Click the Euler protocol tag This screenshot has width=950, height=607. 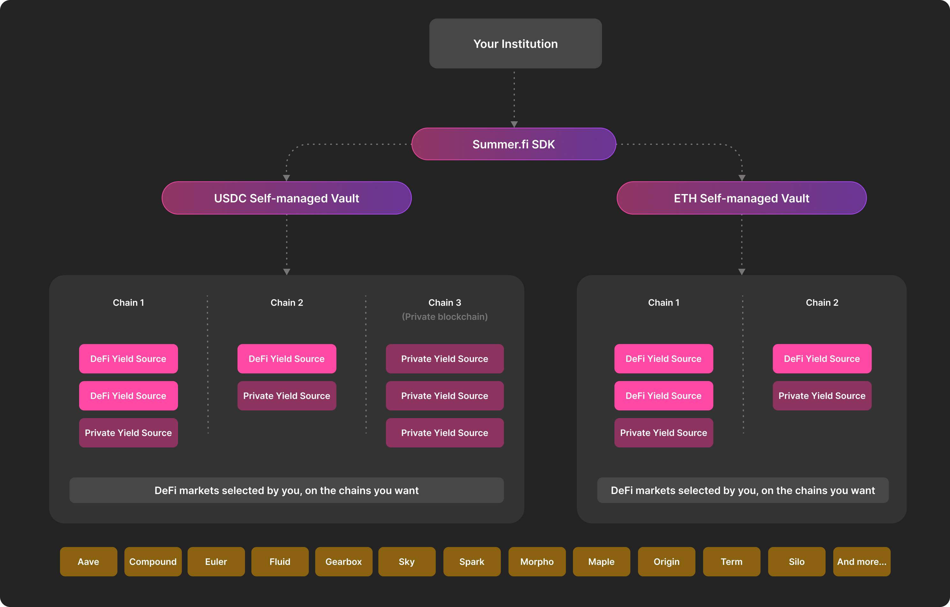[216, 561]
